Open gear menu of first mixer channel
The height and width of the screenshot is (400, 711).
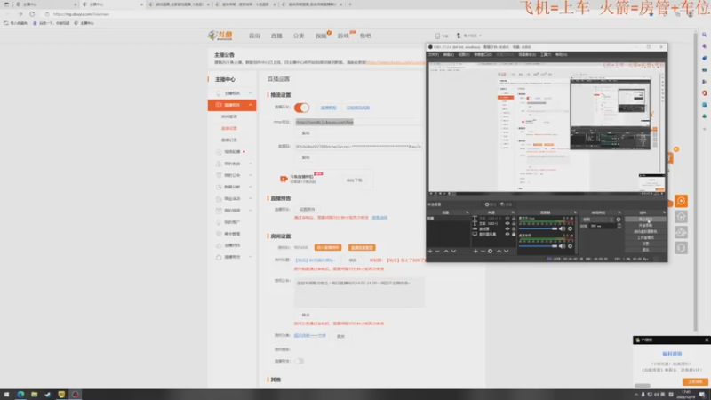click(x=570, y=228)
